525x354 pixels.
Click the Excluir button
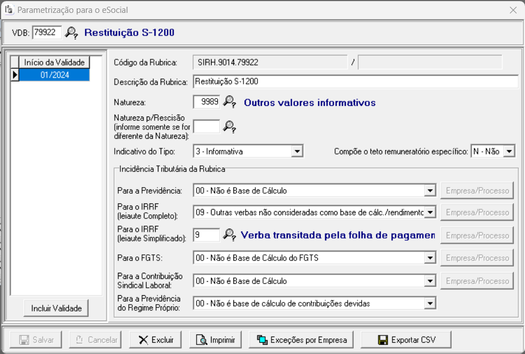tap(157, 339)
